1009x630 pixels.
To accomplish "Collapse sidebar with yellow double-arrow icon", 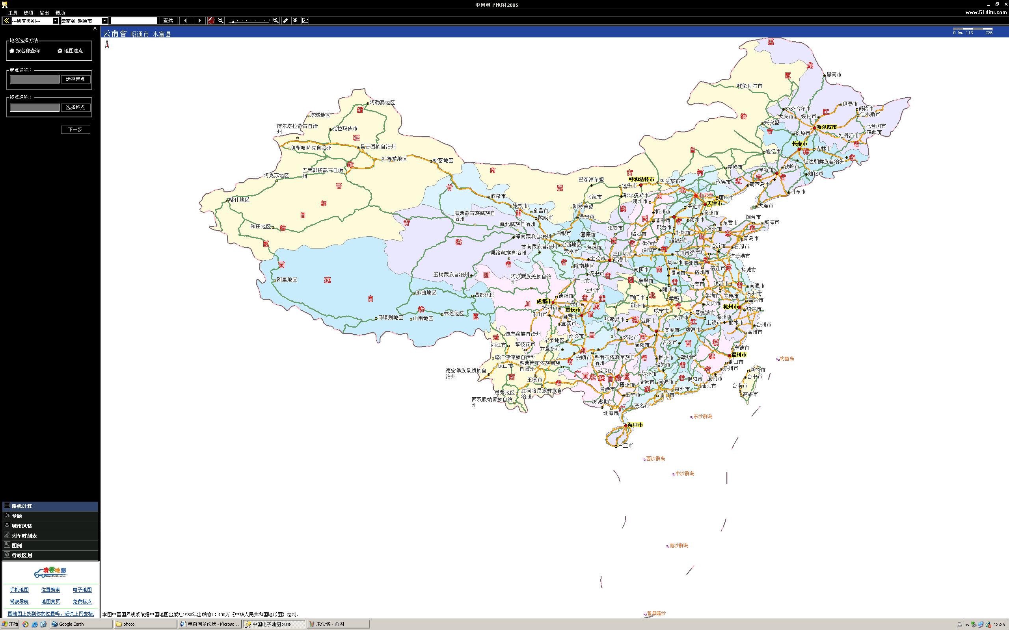I will point(6,20).
